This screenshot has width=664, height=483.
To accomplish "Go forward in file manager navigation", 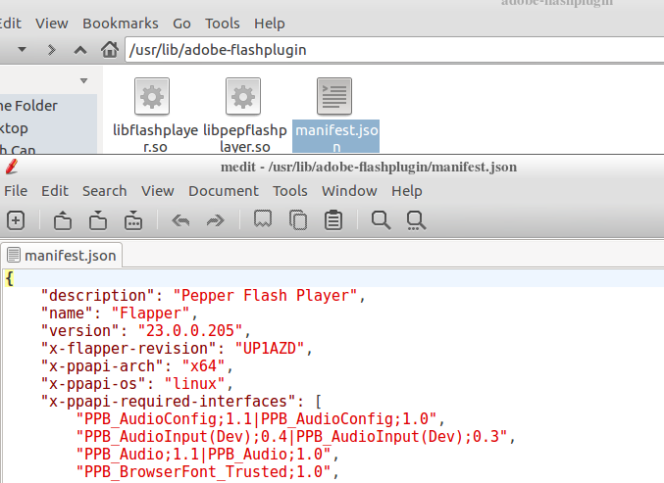I will point(52,50).
